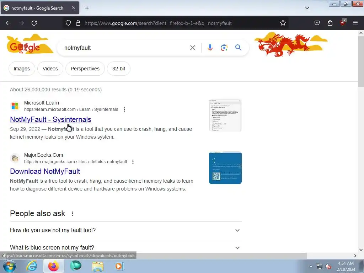The image size is (364, 273).
Task: Open three-dot menu beside People also ask
Action: coord(73,214)
